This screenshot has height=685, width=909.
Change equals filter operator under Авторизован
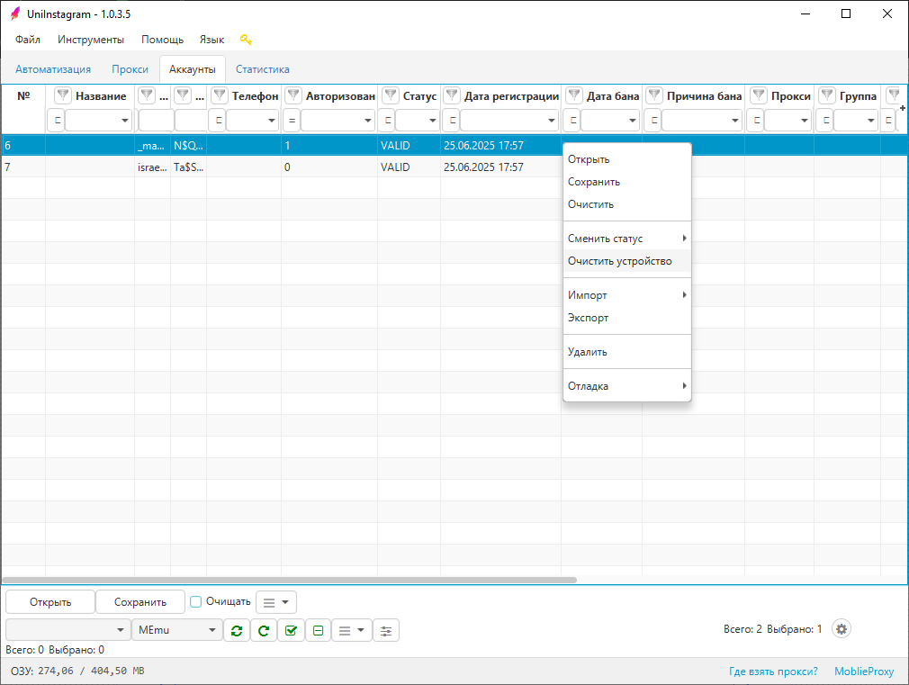(x=292, y=121)
